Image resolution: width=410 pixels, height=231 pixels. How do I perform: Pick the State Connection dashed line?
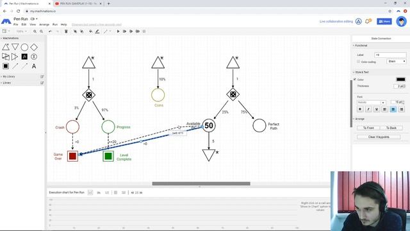(24, 66)
